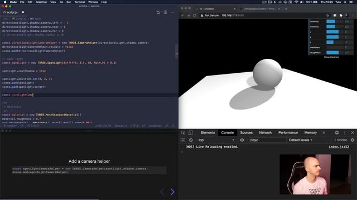
Task: Toggle the device toolbar icon in DevTools
Action: point(191,133)
